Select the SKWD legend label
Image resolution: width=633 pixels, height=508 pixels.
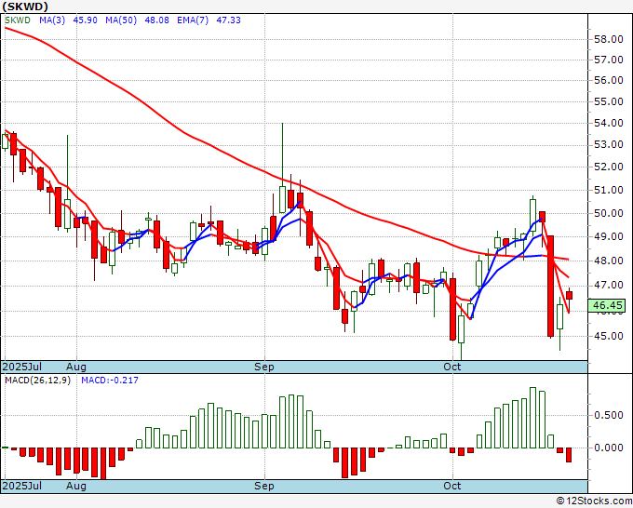(18, 20)
